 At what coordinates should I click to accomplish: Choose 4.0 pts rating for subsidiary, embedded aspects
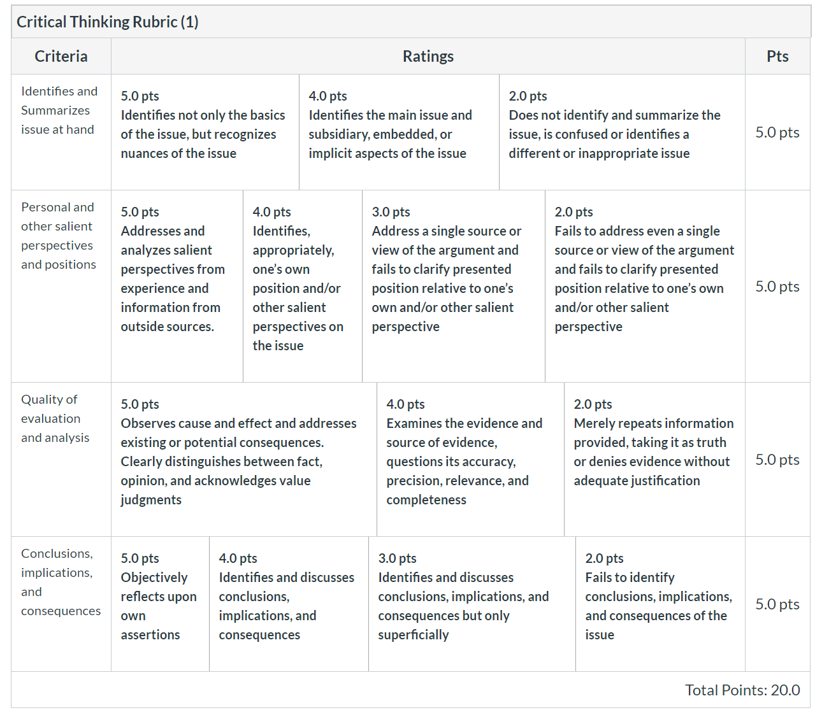[x=399, y=132]
